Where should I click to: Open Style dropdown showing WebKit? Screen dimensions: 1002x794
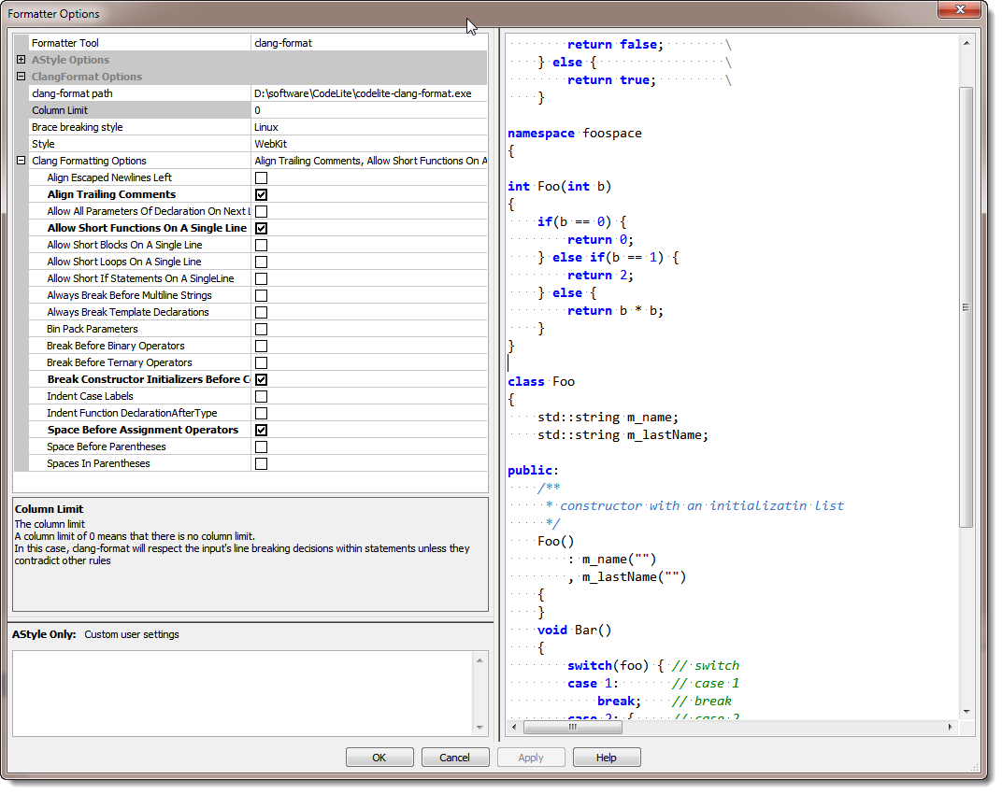tap(369, 144)
